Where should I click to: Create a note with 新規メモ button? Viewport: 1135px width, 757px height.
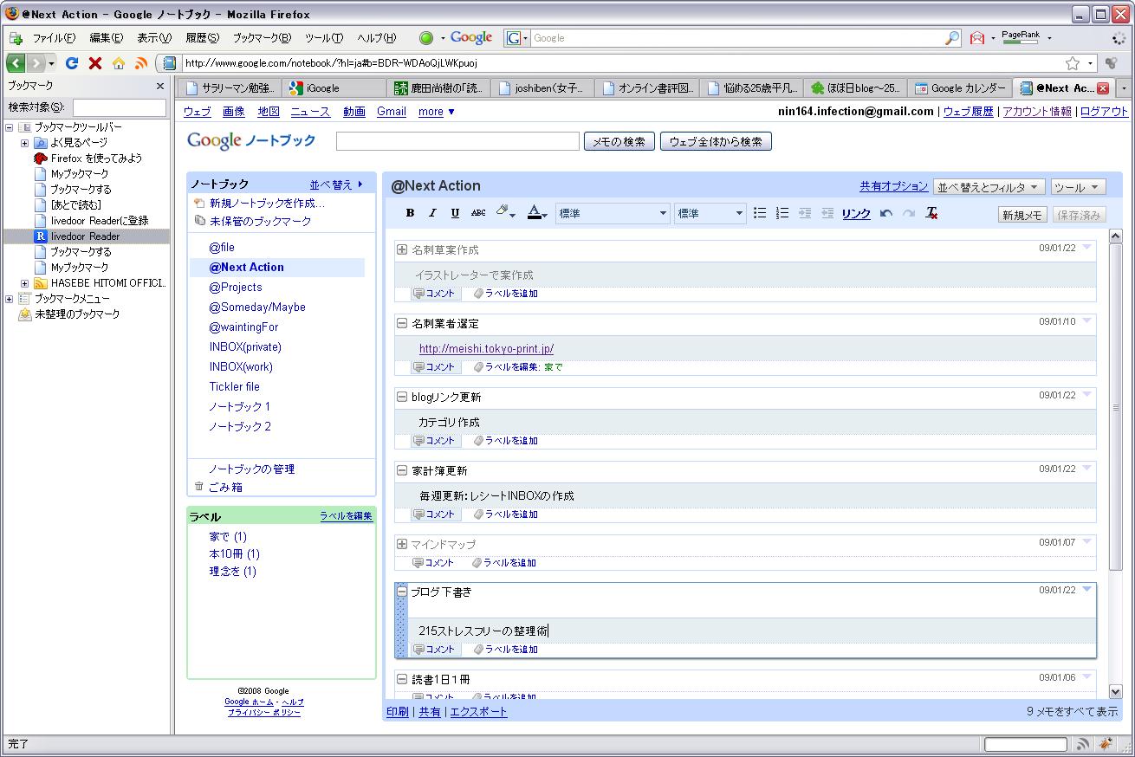click(1022, 215)
